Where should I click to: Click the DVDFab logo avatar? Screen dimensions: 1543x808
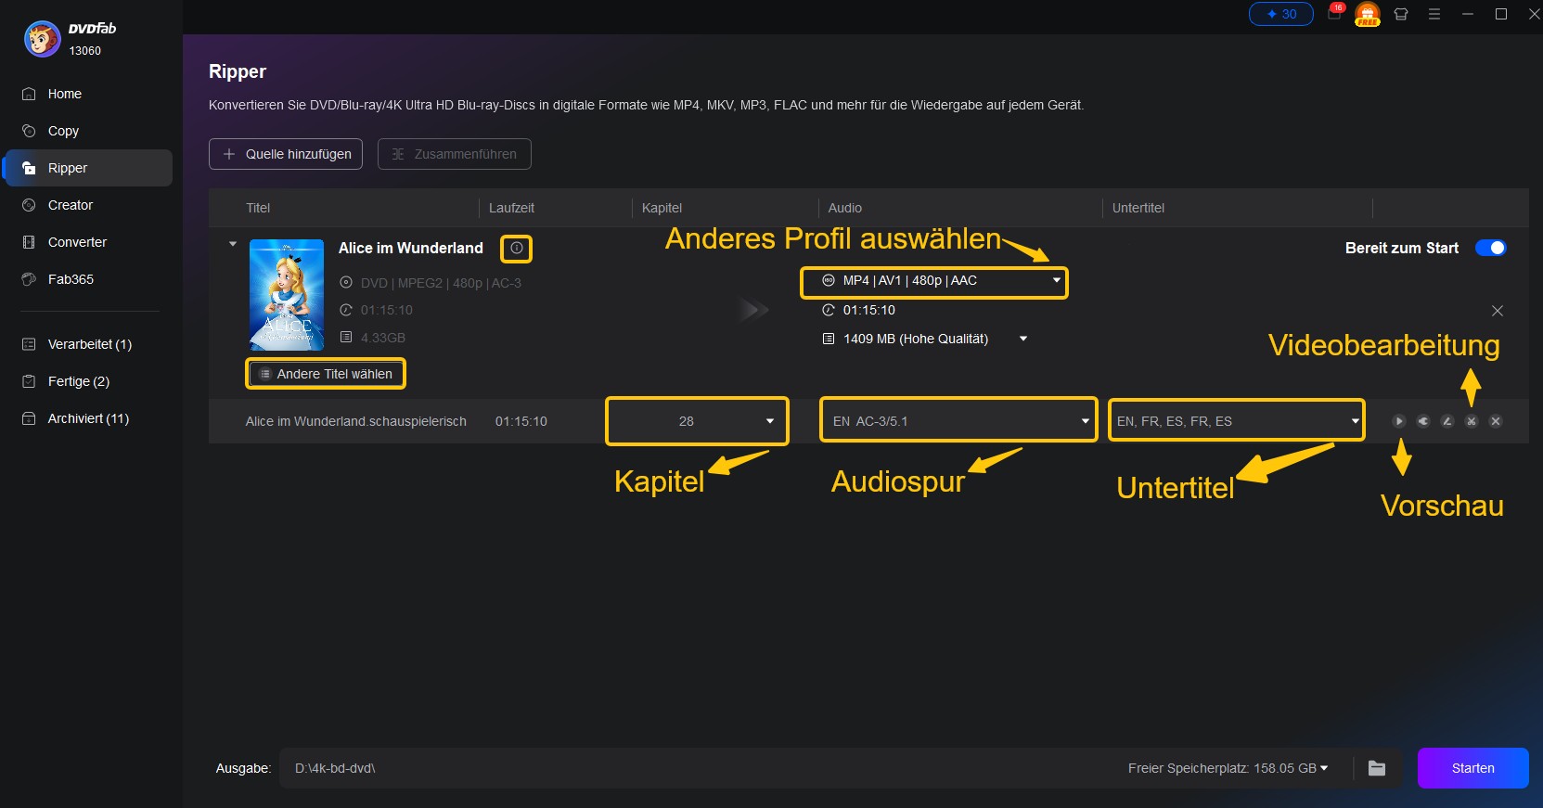tap(42, 39)
